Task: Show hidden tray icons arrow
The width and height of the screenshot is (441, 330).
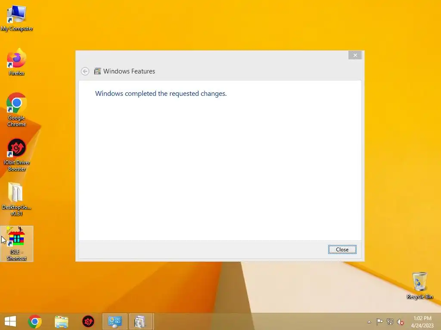Action: click(369, 322)
